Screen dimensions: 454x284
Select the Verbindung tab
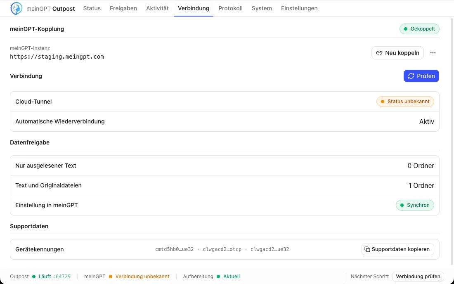(x=194, y=8)
